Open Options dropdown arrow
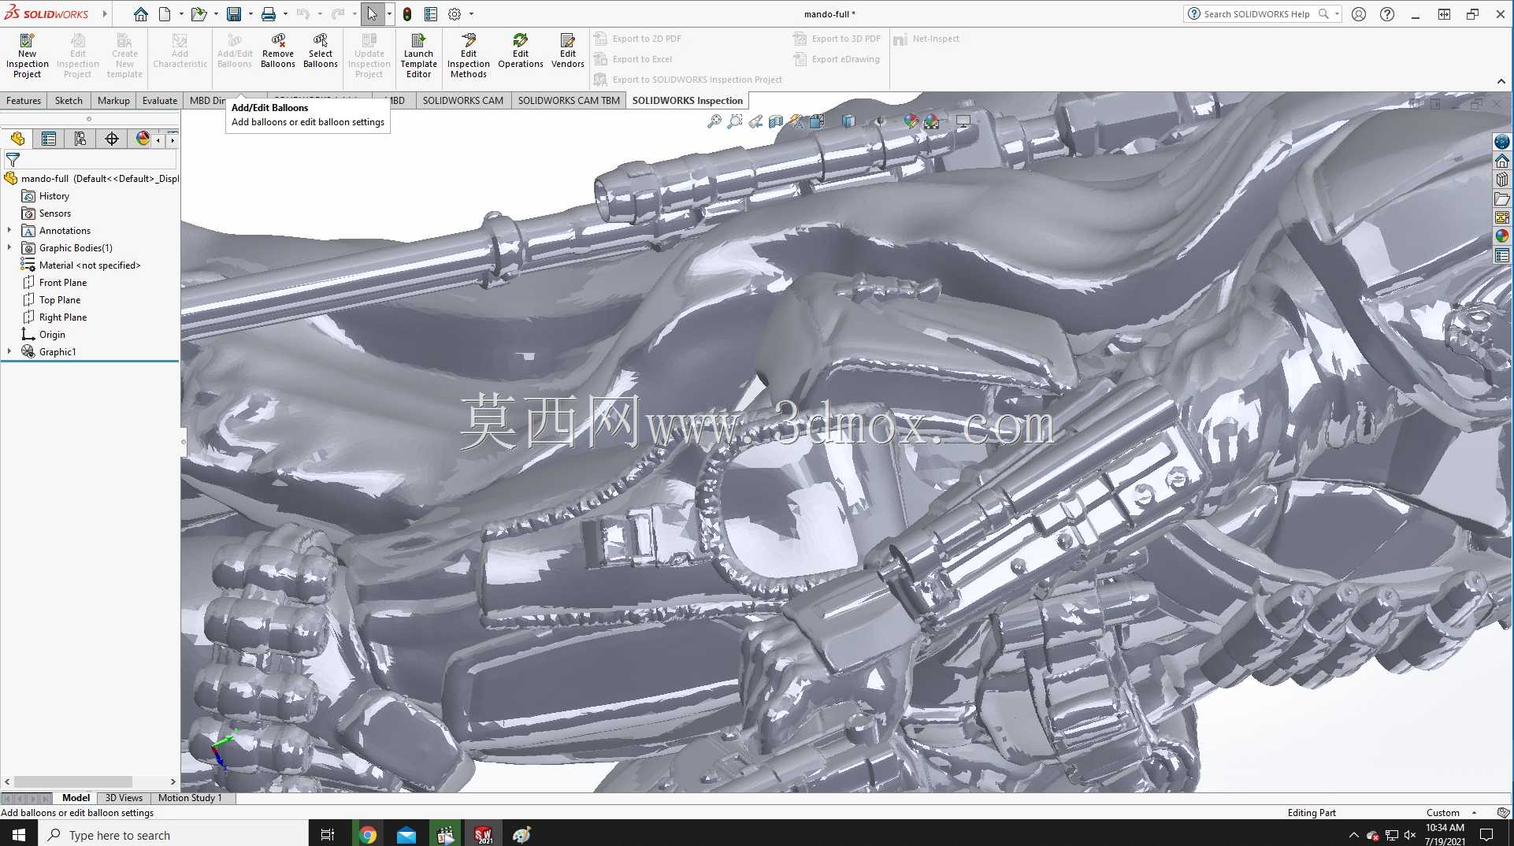1514x846 pixels. point(471,14)
